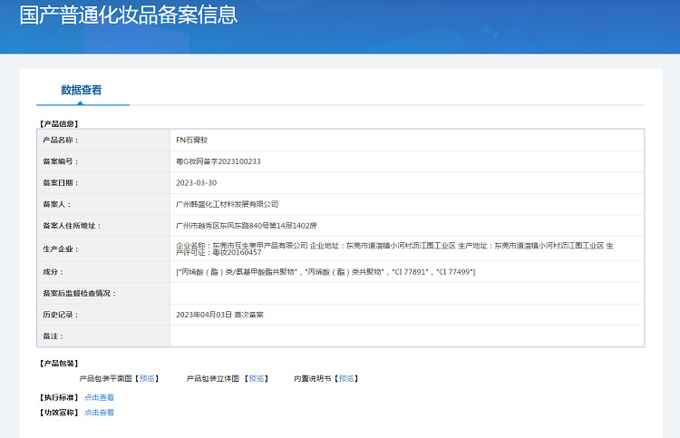Open 执行标准 点击查看 link
Image resolution: width=680 pixels, height=438 pixels.
click(x=99, y=397)
